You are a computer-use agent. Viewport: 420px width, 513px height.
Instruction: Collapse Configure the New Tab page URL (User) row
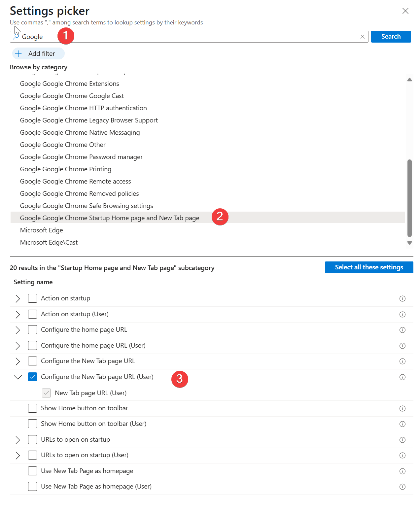click(18, 377)
